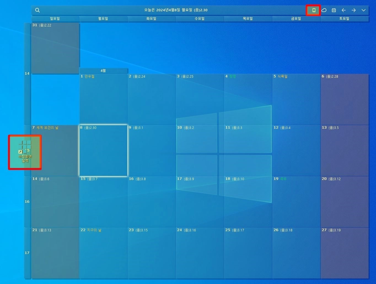Screen dimensions: 376x284
Task: Select the 일요일 column header
Action: point(55,19)
